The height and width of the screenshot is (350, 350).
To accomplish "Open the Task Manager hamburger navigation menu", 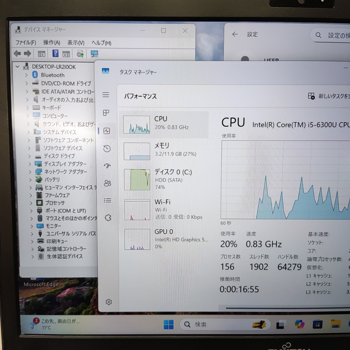I will tap(106, 95).
